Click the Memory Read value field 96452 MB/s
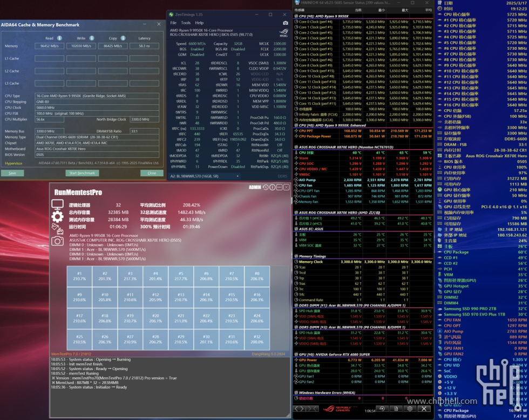The height and width of the screenshot is (420, 529). pyautogui.click(x=49, y=46)
